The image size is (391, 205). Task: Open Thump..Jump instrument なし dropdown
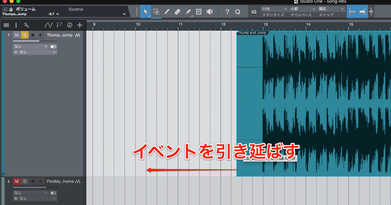(x=35, y=52)
